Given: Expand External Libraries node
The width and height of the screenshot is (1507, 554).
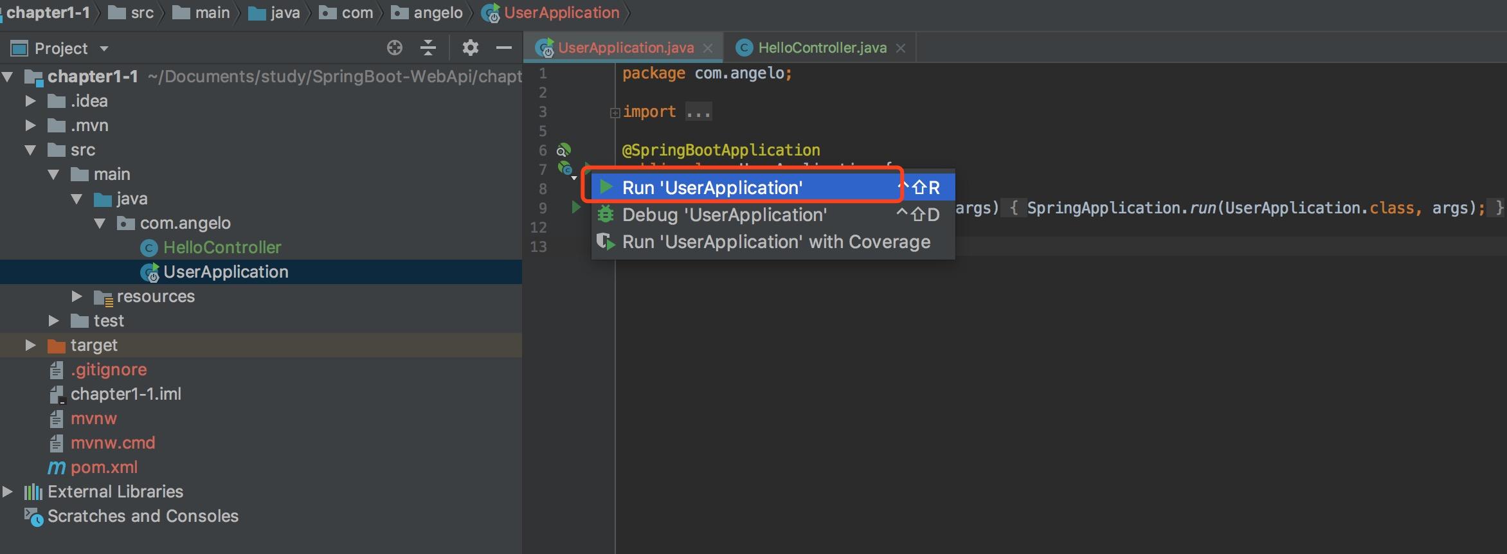Looking at the screenshot, I should click(x=8, y=492).
